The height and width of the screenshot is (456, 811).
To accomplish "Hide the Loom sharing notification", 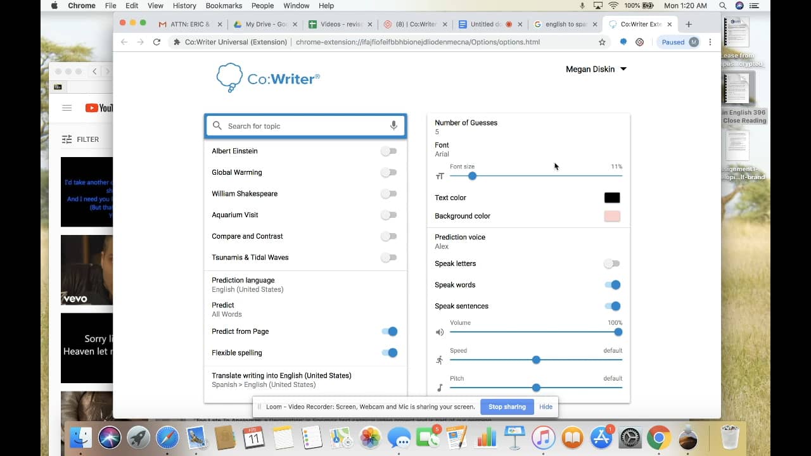I will point(546,407).
